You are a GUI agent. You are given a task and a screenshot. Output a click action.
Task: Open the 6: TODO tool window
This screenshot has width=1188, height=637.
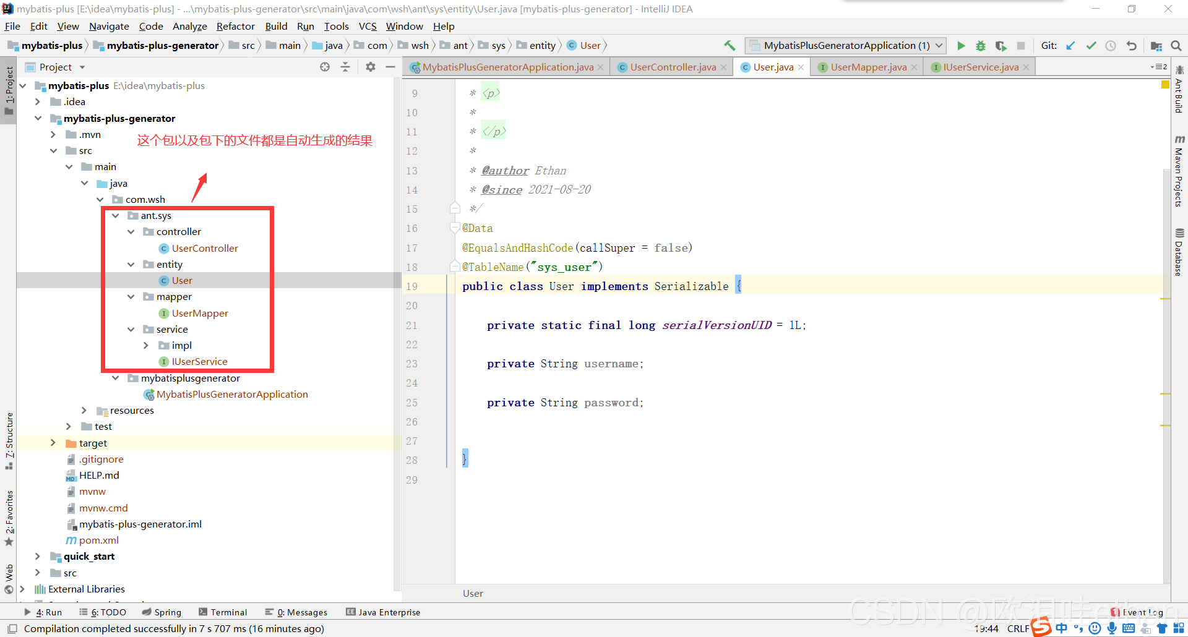pos(103,612)
